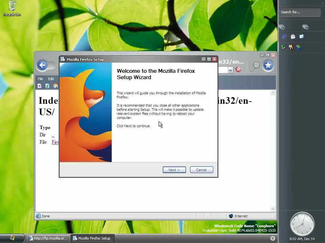Viewport: 325px width, 243px height.
Task: Cancel the Mozilla Firefox Setup wizard
Action: pos(202,170)
